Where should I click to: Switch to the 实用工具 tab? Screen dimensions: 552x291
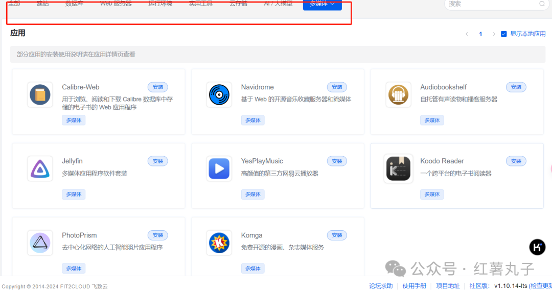pos(201,4)
